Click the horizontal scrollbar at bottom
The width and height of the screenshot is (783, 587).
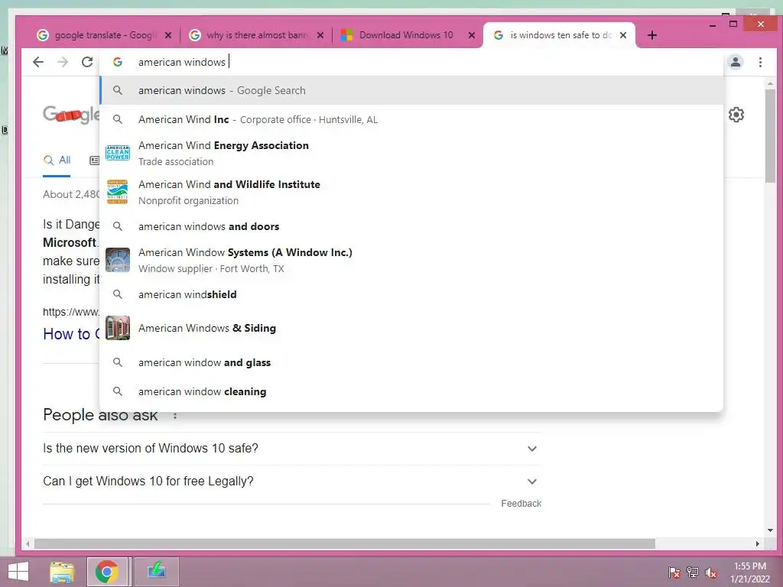point(345,543)
